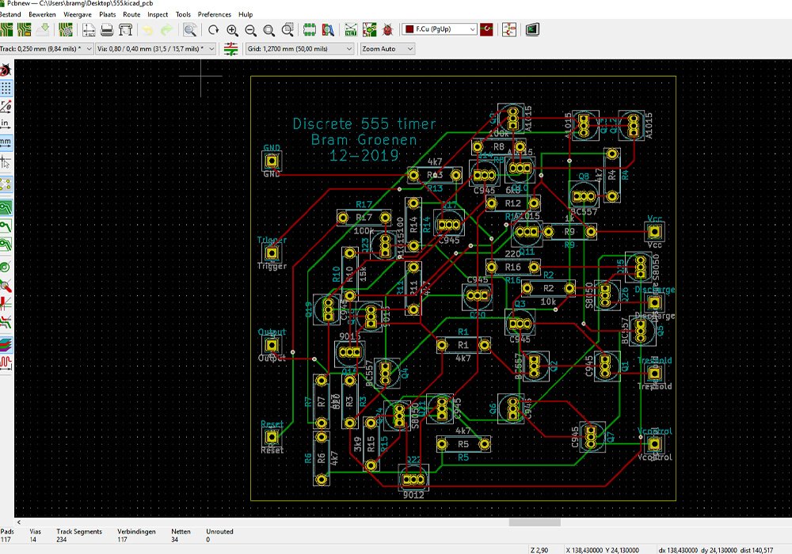Toggle microwave toolbar icon
This screenshot has height=554, width=792.
[6, 362]
